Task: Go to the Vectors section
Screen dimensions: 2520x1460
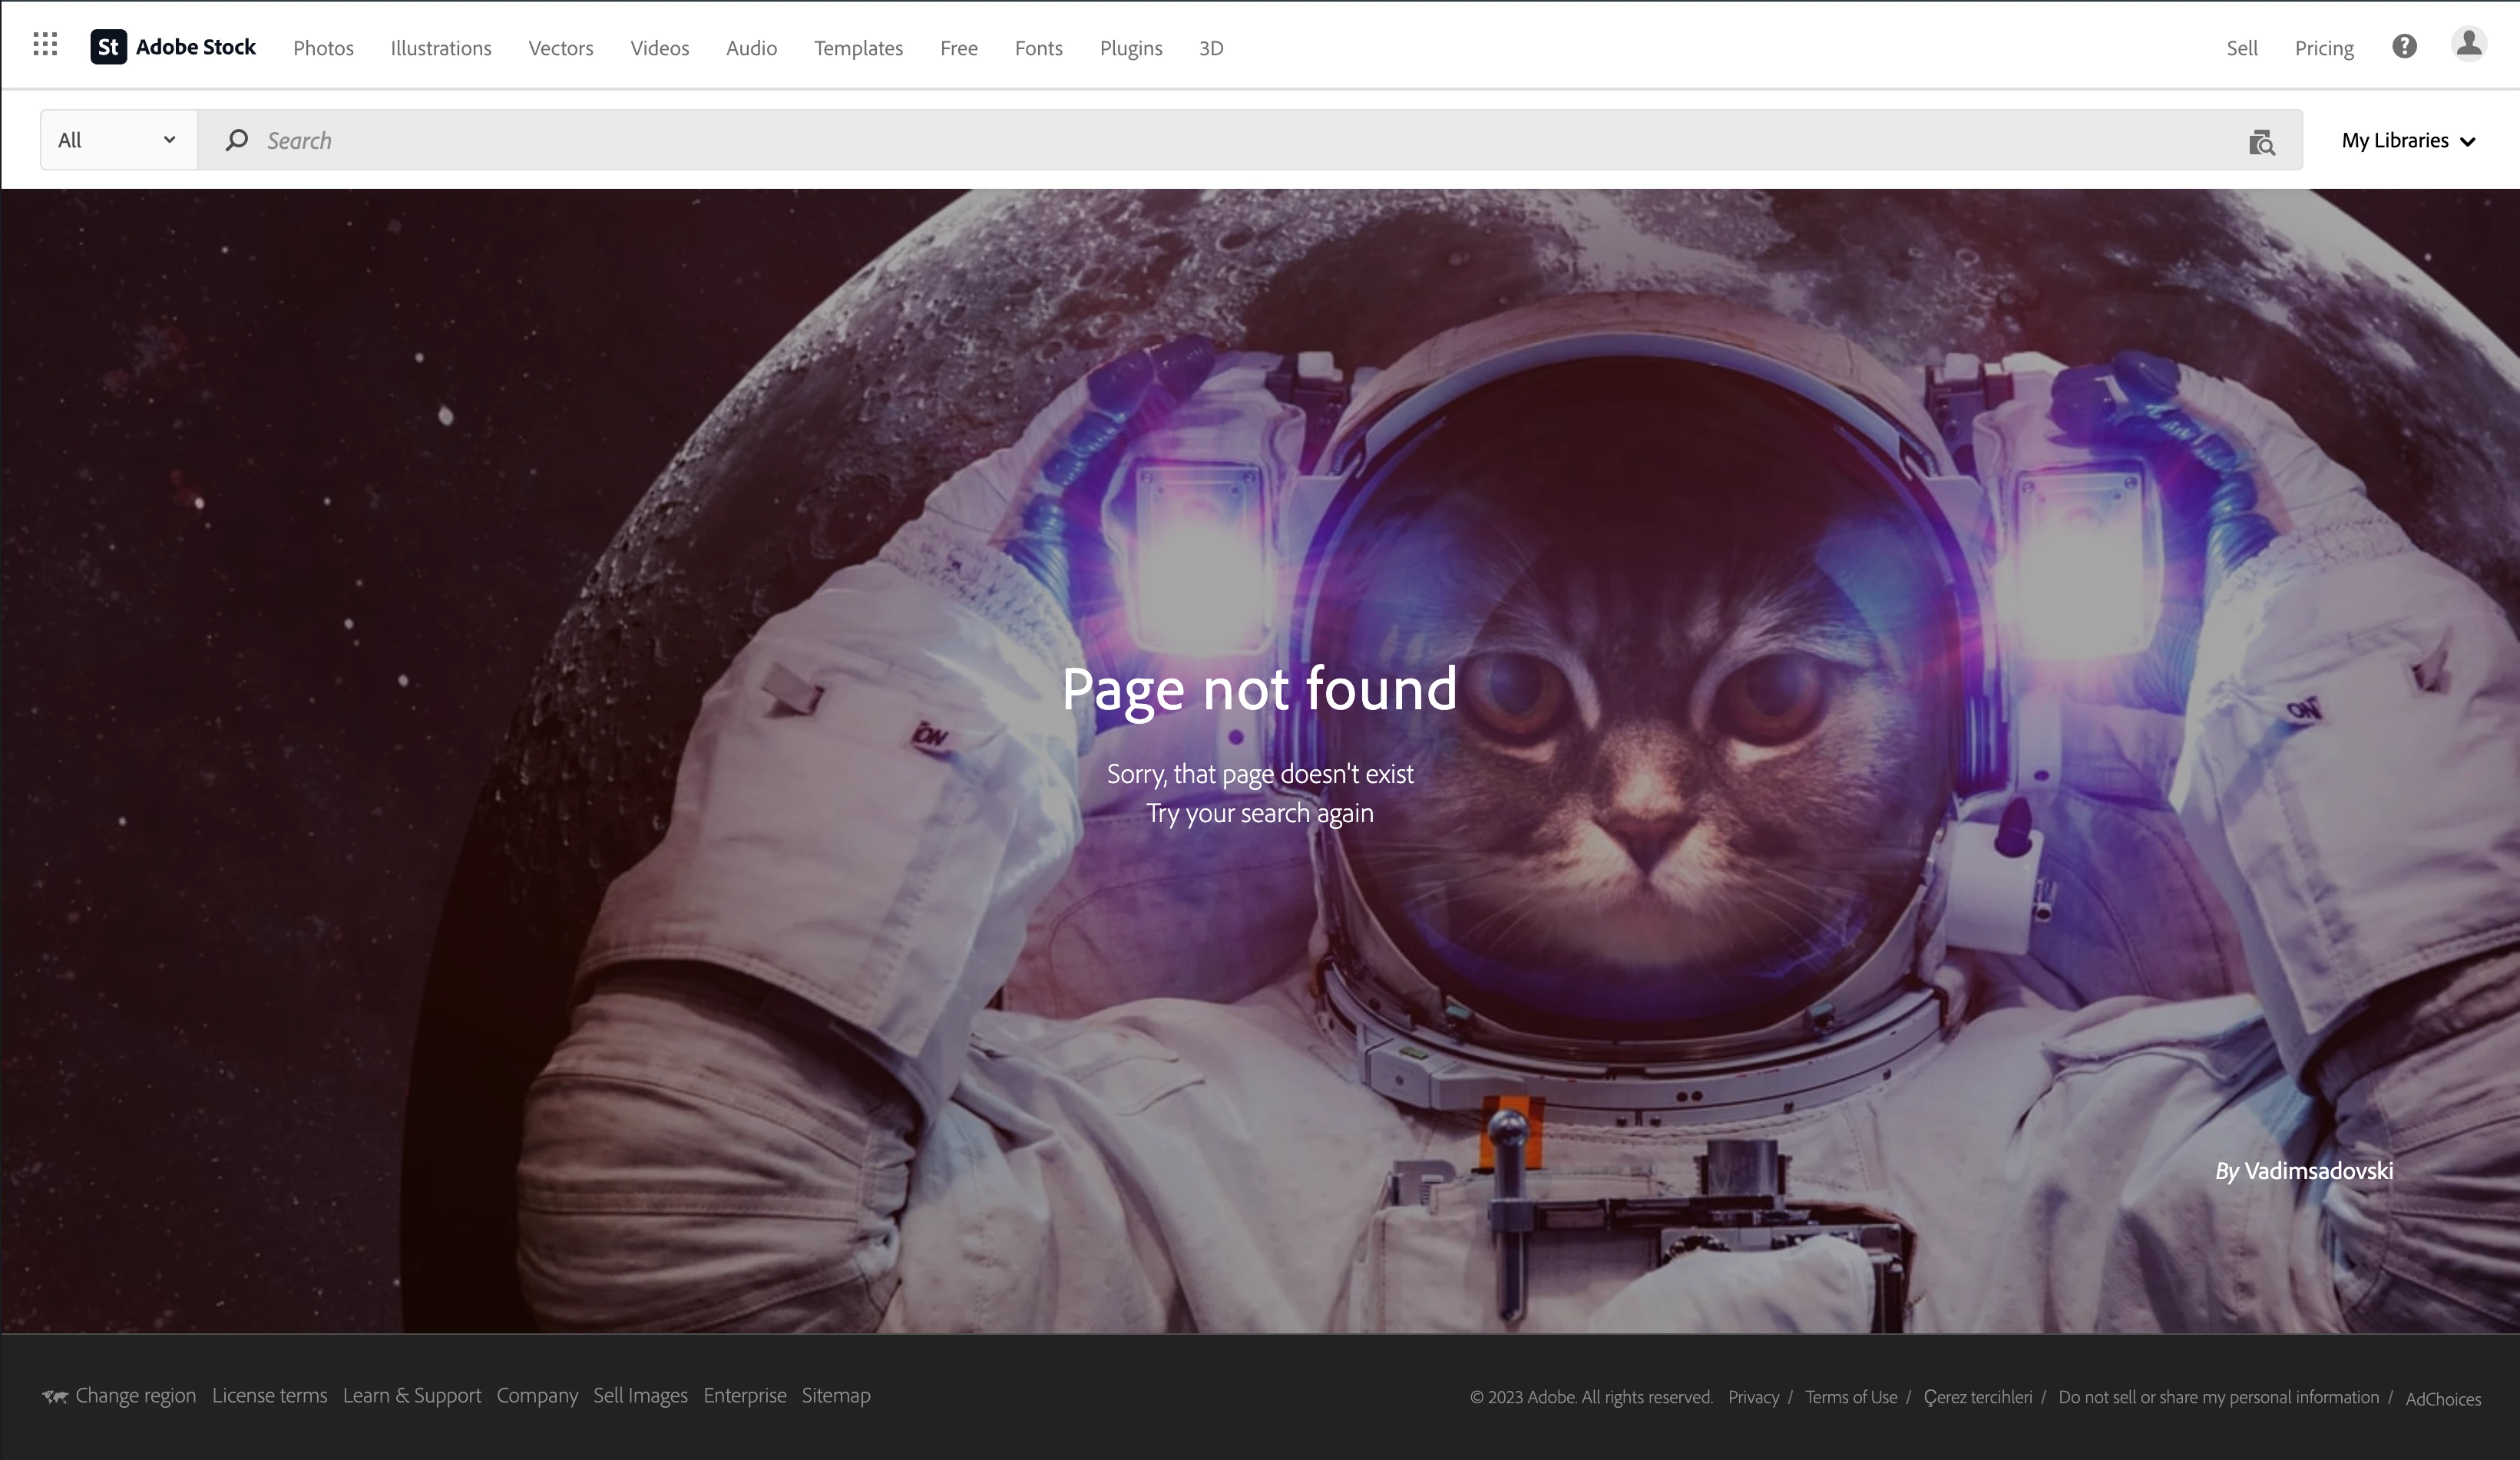Action: [560, 48]
